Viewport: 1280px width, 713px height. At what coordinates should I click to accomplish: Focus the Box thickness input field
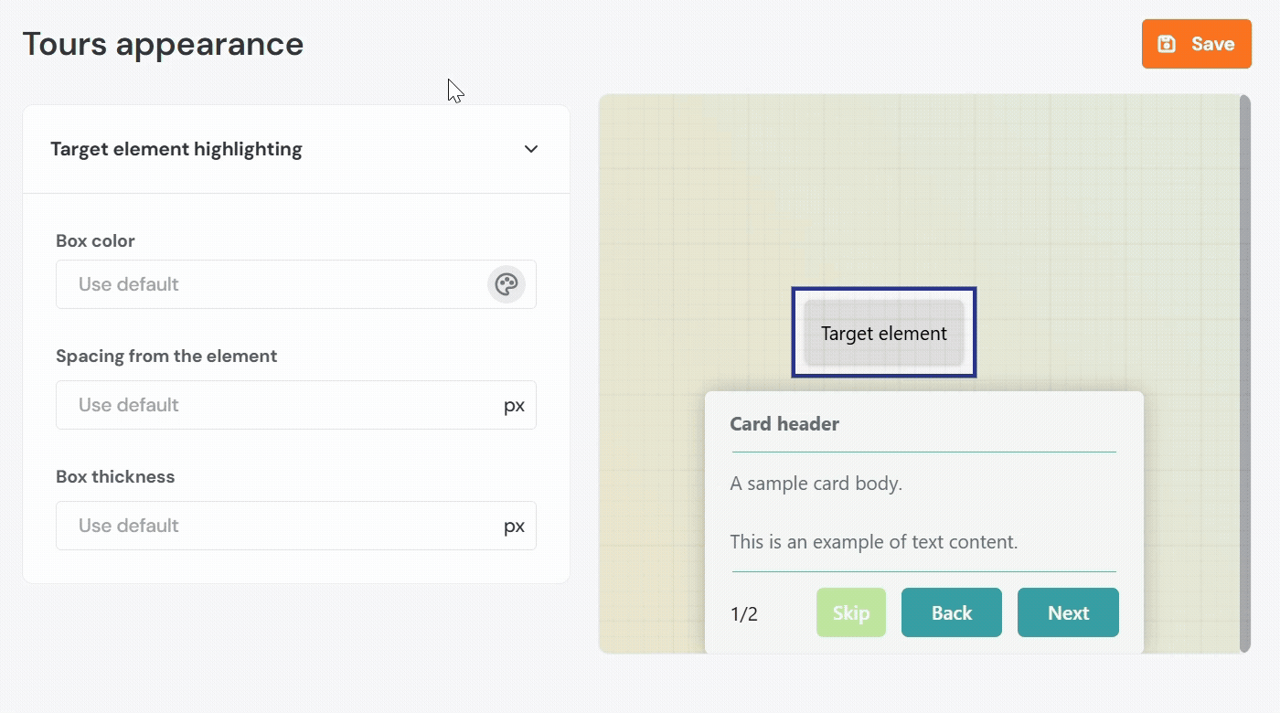(x=274, y=526)
